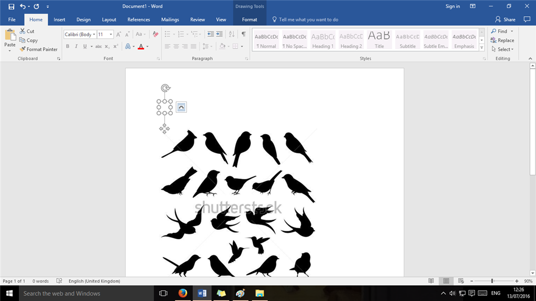Switch to the Mailings tab
This screenshot has width=536, height=301.
(170, 19)
